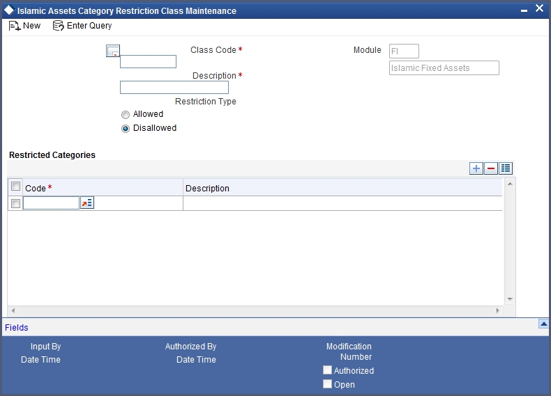Image resolution: width=551 pixels, height=396 pixels.
Task: Click the Modification Number label
Action: click(x=349, y=351)
